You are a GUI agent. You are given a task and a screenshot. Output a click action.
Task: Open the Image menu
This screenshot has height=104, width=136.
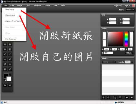click(x=20, y=5)
